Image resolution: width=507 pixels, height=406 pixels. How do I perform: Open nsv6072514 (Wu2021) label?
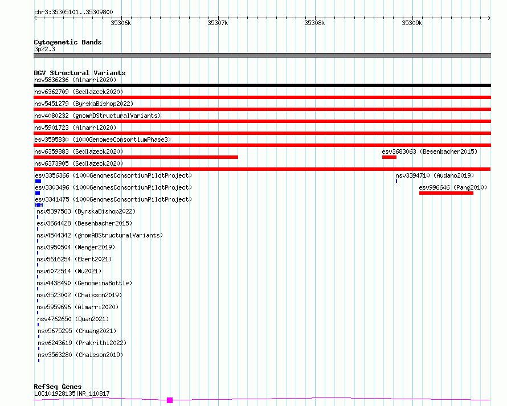[69, 271]
